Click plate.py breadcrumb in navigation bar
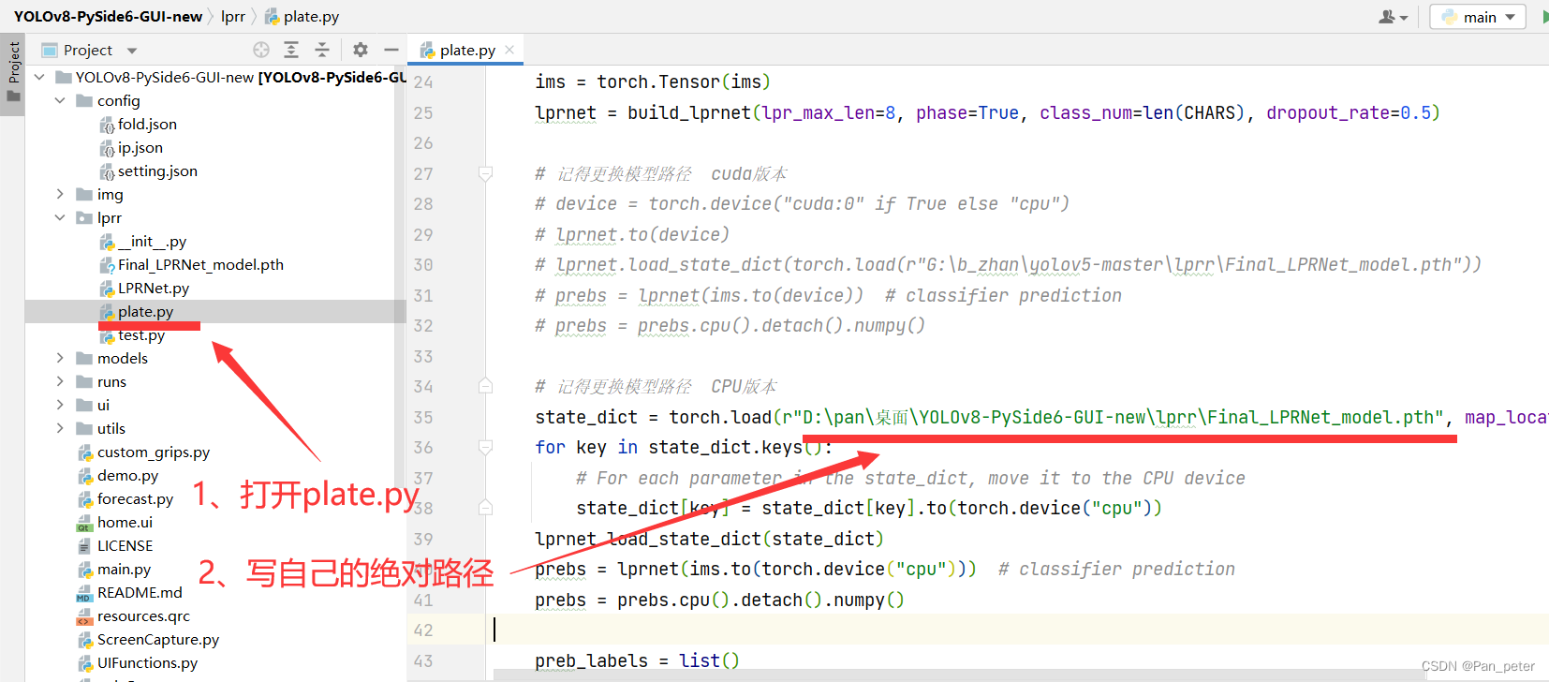The image size is (1549, 682). tap(302, 17)
